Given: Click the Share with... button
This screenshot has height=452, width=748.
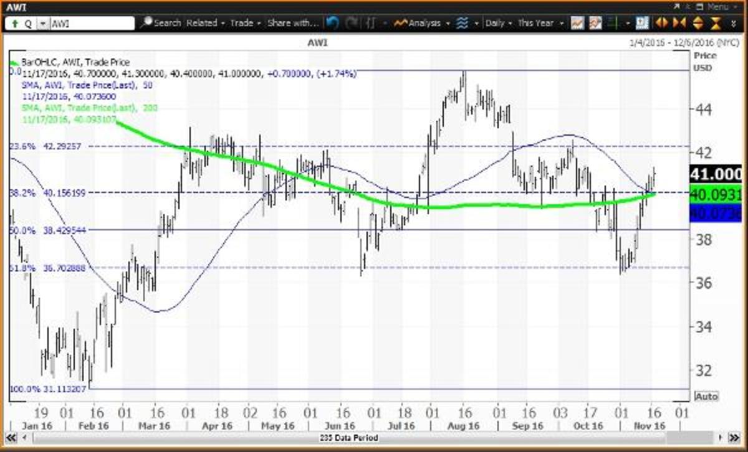Looking at the screenshot, I should (293, 23).
